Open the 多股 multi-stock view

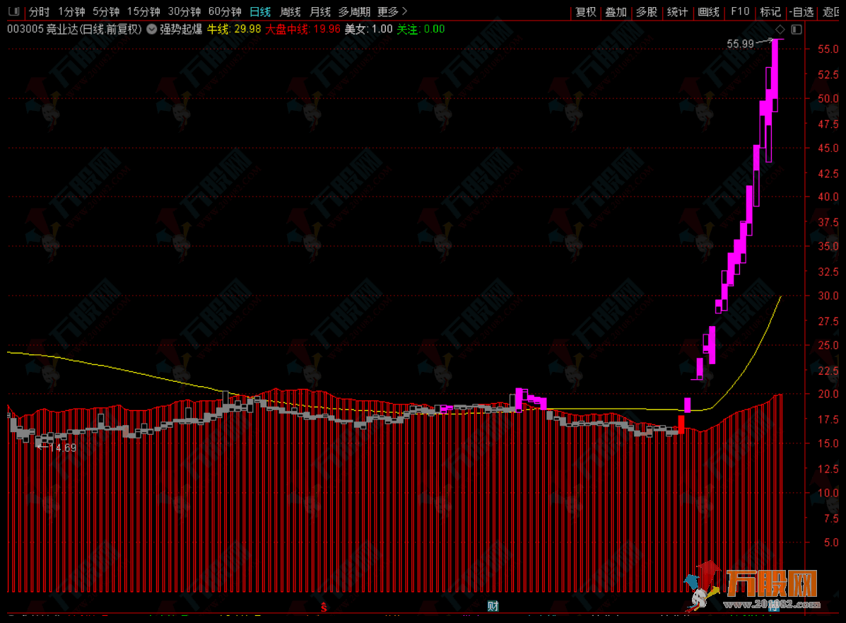pyautogui.click(x=647, y=11)
